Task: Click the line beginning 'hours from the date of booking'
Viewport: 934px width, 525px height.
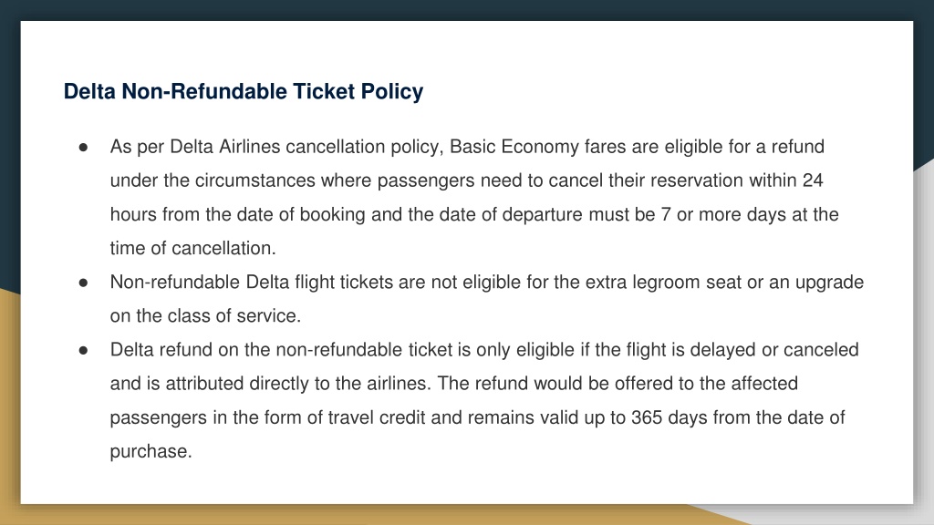Action: (x=474, y=214)
